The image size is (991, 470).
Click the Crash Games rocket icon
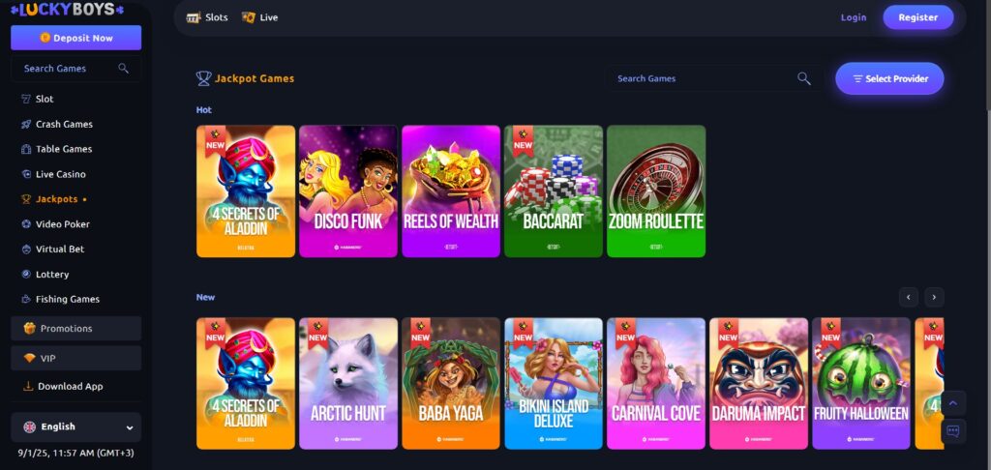(x=26, y=125)
